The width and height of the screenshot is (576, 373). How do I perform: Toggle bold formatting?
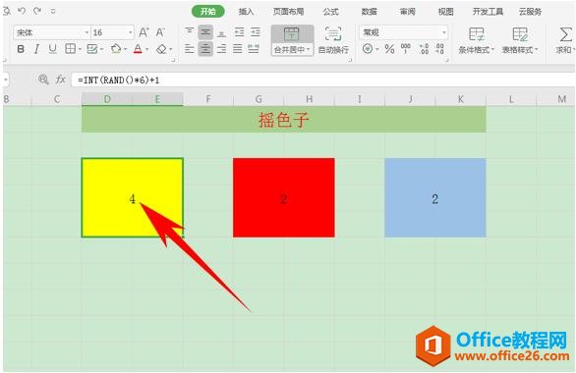21,49
